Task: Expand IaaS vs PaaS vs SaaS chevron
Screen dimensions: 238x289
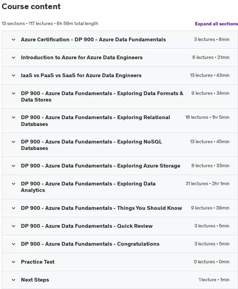Action: tap(14, 75)
